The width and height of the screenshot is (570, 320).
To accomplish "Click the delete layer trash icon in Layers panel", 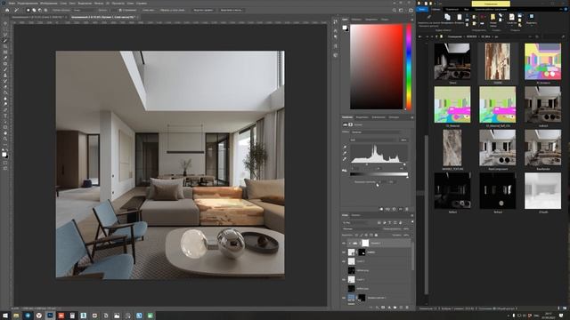I will pyautogui.click(x=407, y=308).
